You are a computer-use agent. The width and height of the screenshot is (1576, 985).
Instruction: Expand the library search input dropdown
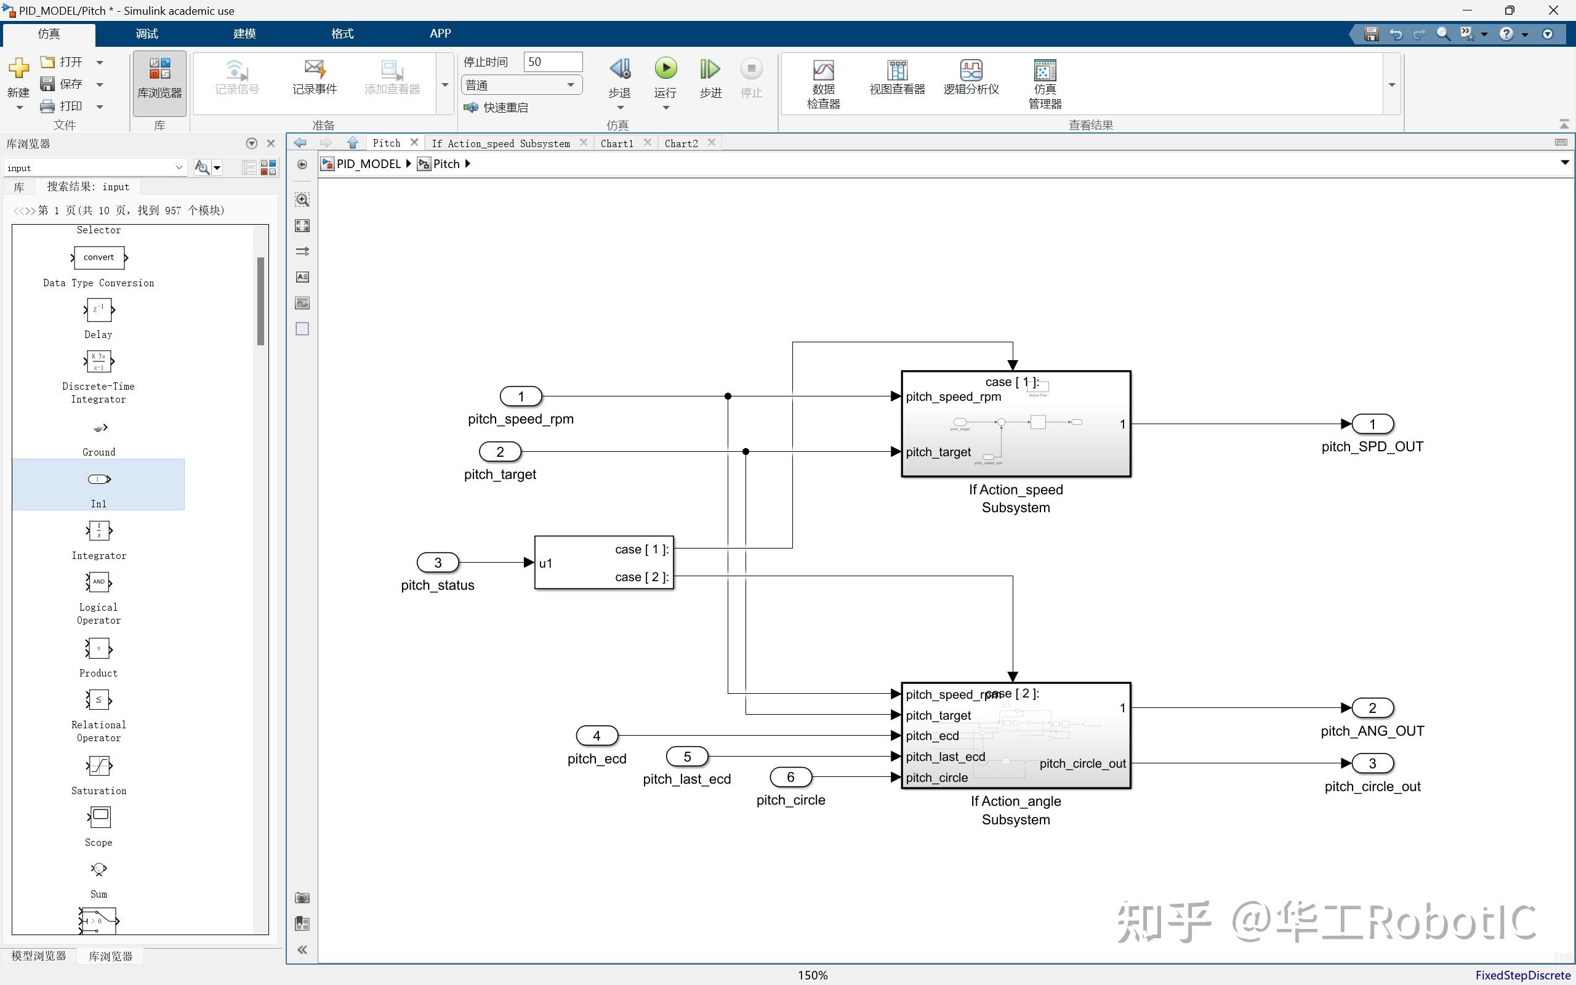179,168
